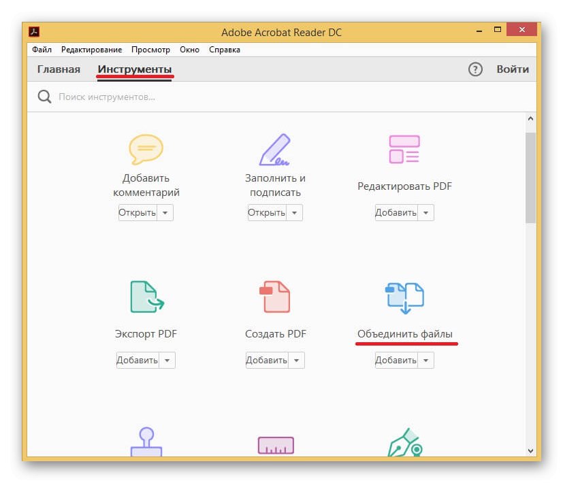Expand dropdown arrow for Создать PDF

coord(297,360)
